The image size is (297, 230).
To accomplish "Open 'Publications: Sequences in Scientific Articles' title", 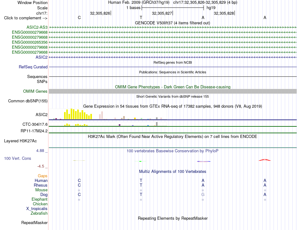I will pyautogui.click(x=173, y=72).
